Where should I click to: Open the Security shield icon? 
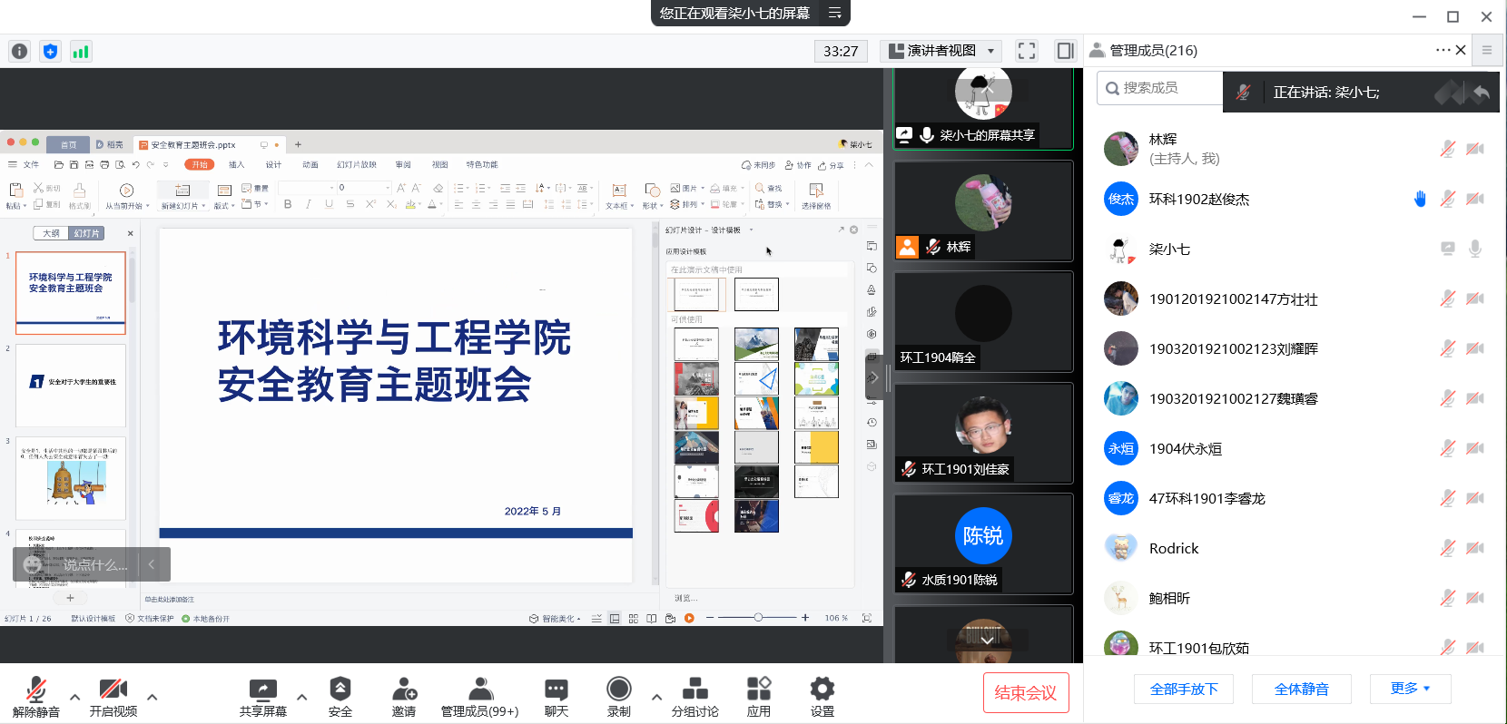click(x=340, y=690)
